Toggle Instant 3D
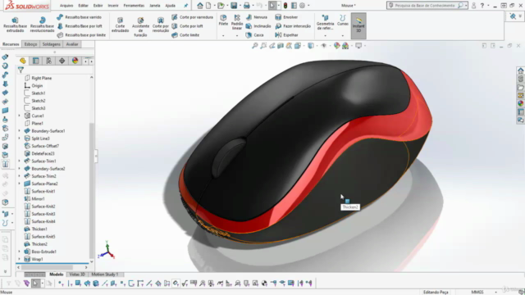The height and width of the screenshot is (295, 525). (358, 25)
